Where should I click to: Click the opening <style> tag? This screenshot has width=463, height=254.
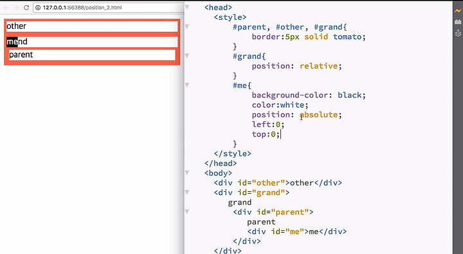230,17
